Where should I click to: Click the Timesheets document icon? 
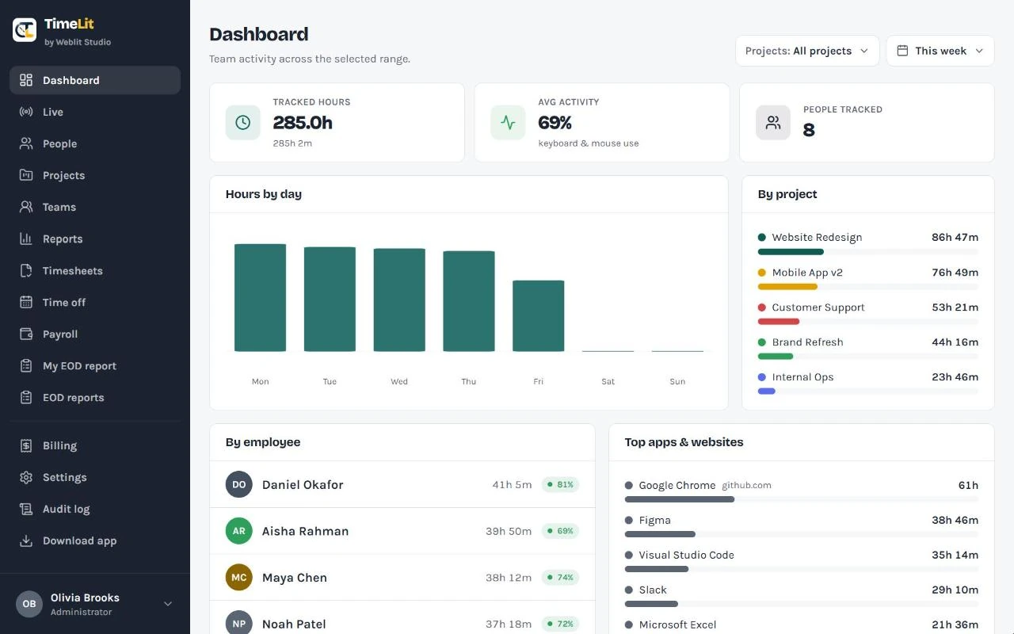coord(26,270)
